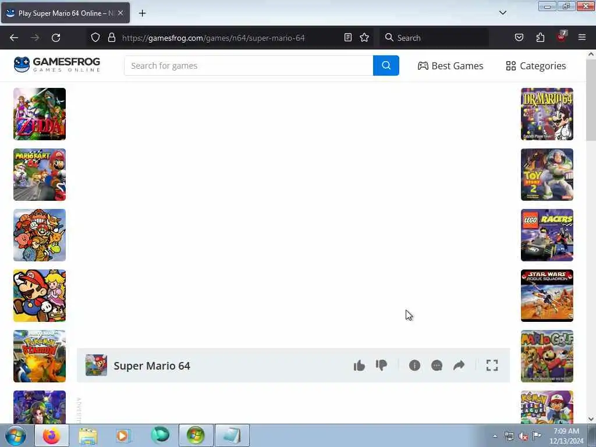This screenshot has height=447, width=596.
Task: Open the Pokemon Stadium thumbnail
Action: [40, 356]
